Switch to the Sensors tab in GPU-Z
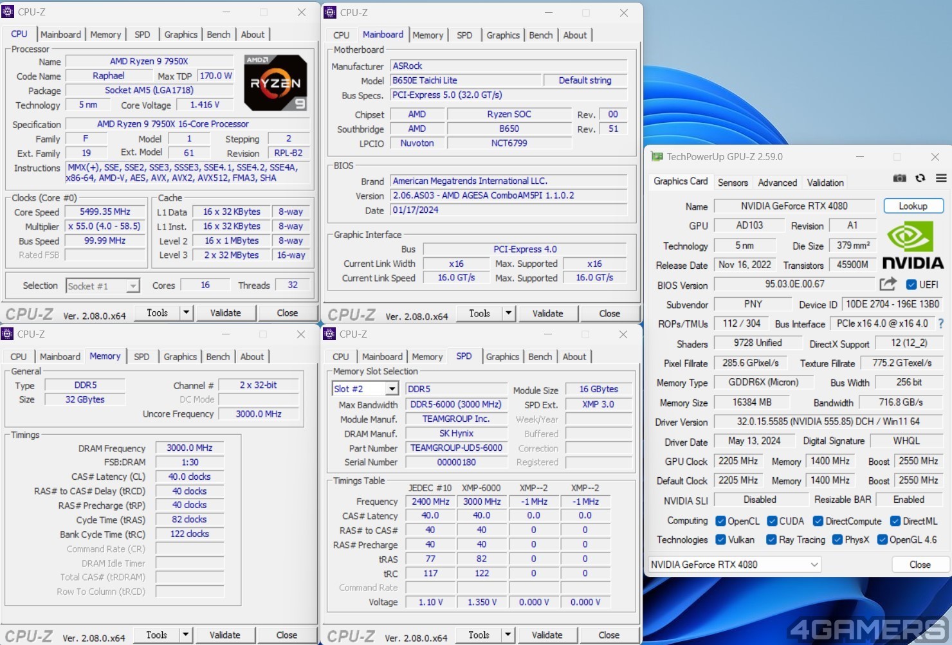The width and height of the screenshot is (952, 645). point(733,183)
